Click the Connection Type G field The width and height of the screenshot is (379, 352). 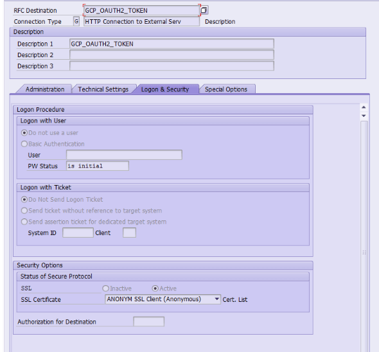click(76, 21)
